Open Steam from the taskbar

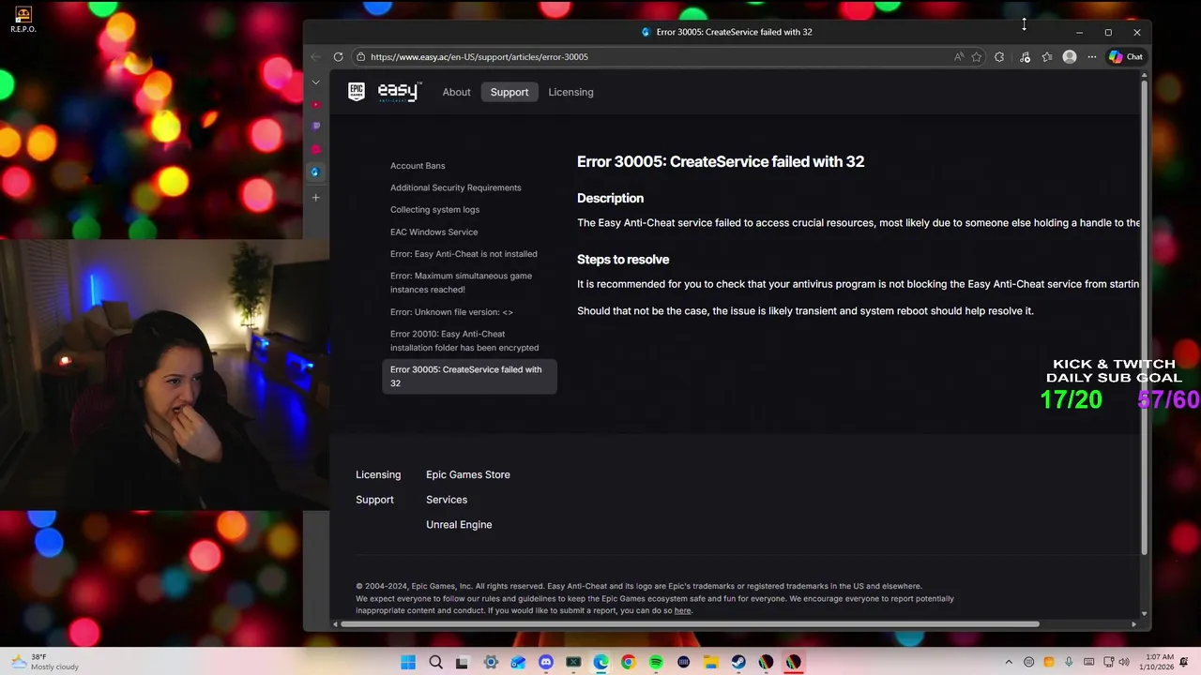pos(738,663)
